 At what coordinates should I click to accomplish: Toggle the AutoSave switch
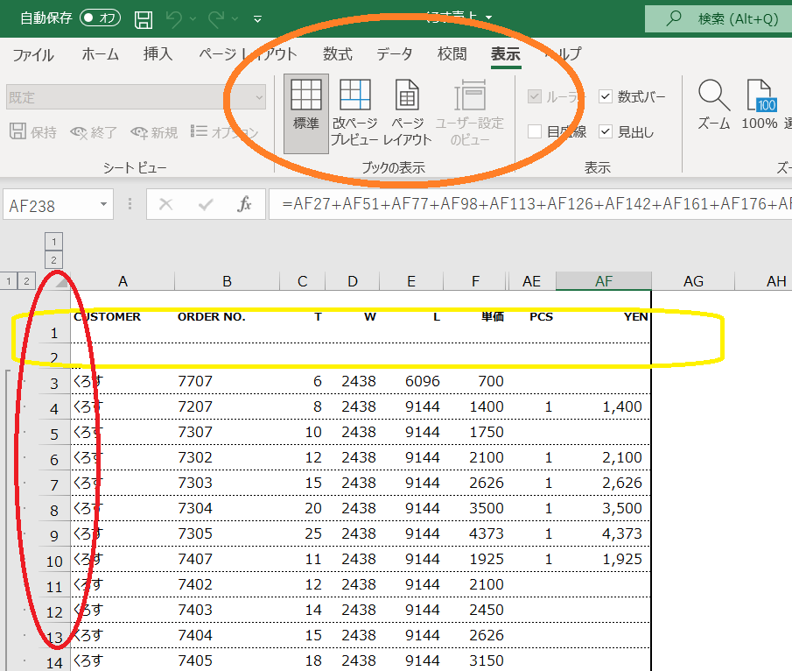(x=100, y=18)
